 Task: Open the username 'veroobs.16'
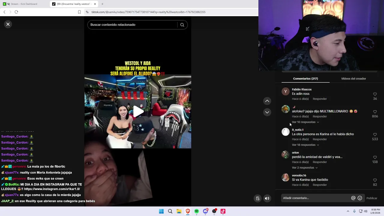click(299, 175)
